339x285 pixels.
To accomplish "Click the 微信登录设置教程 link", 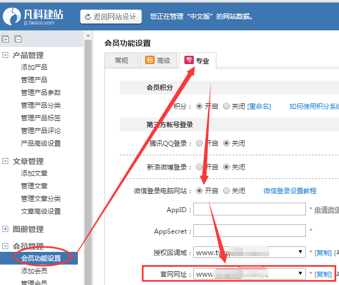I will pos(289,191).
